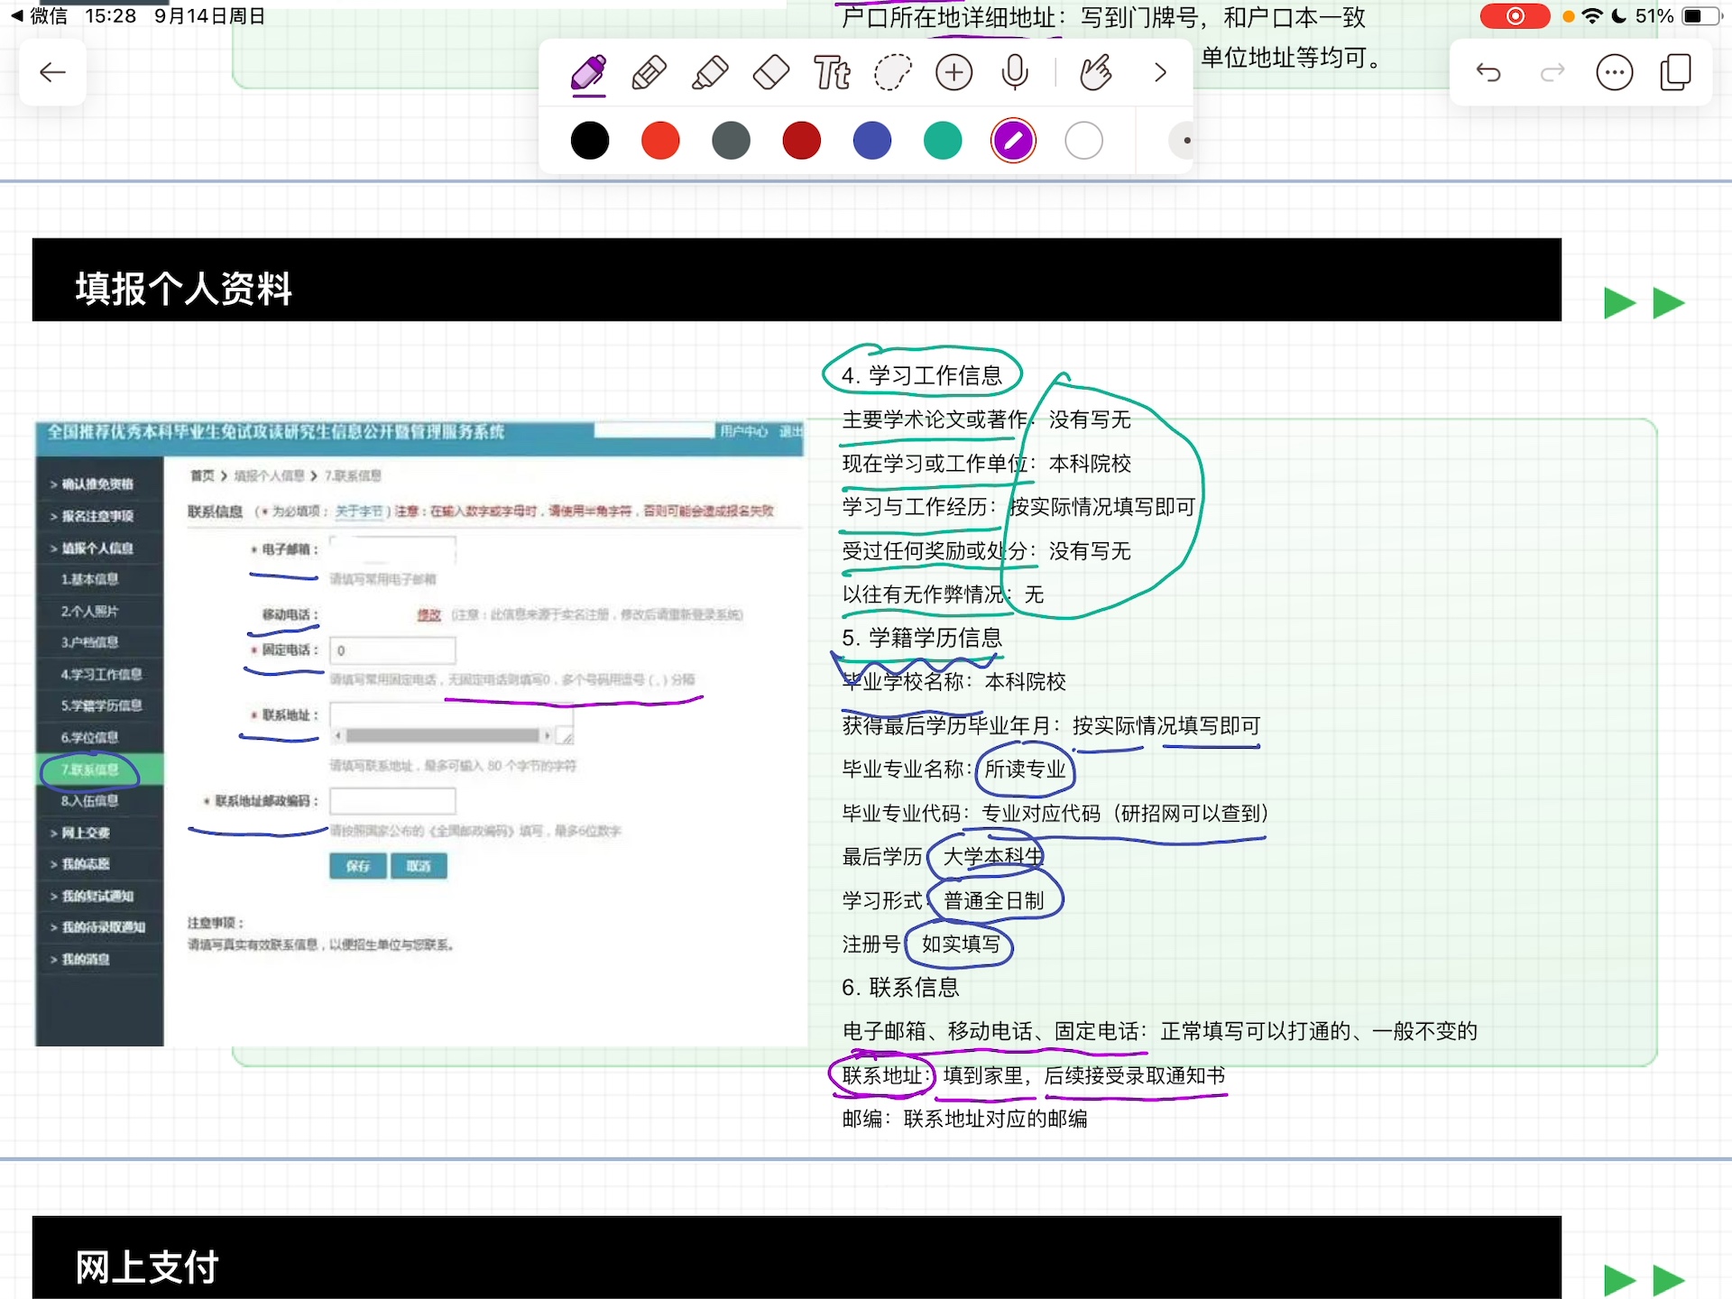Pick the teal green pen color

click(943, 141)
